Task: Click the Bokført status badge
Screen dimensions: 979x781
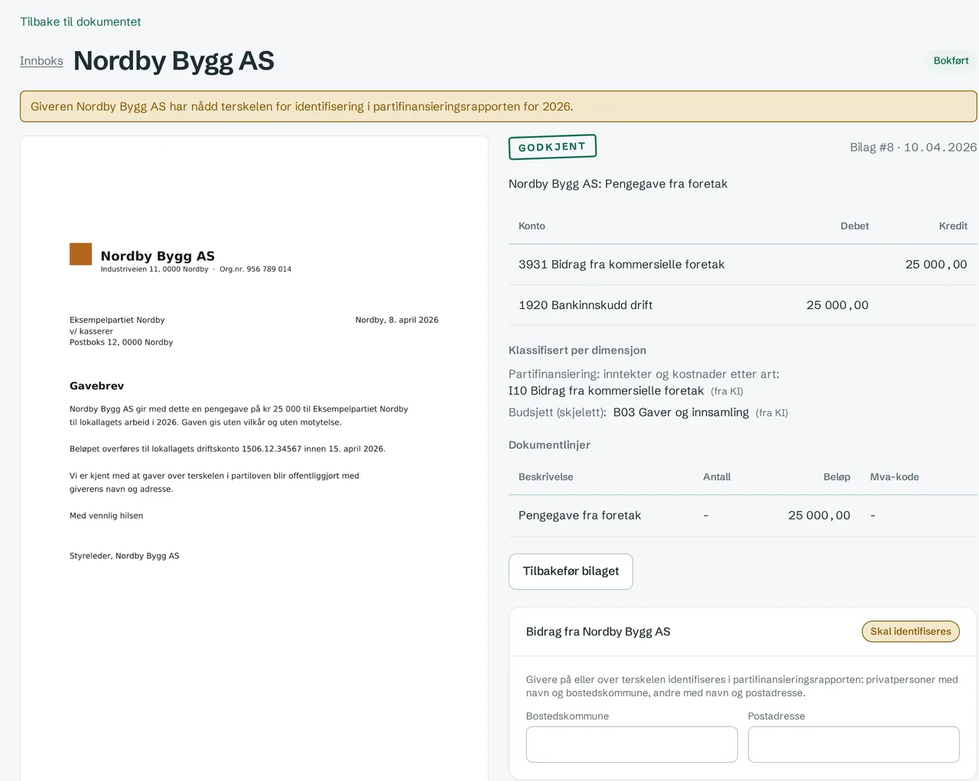Action: [951, 60]
